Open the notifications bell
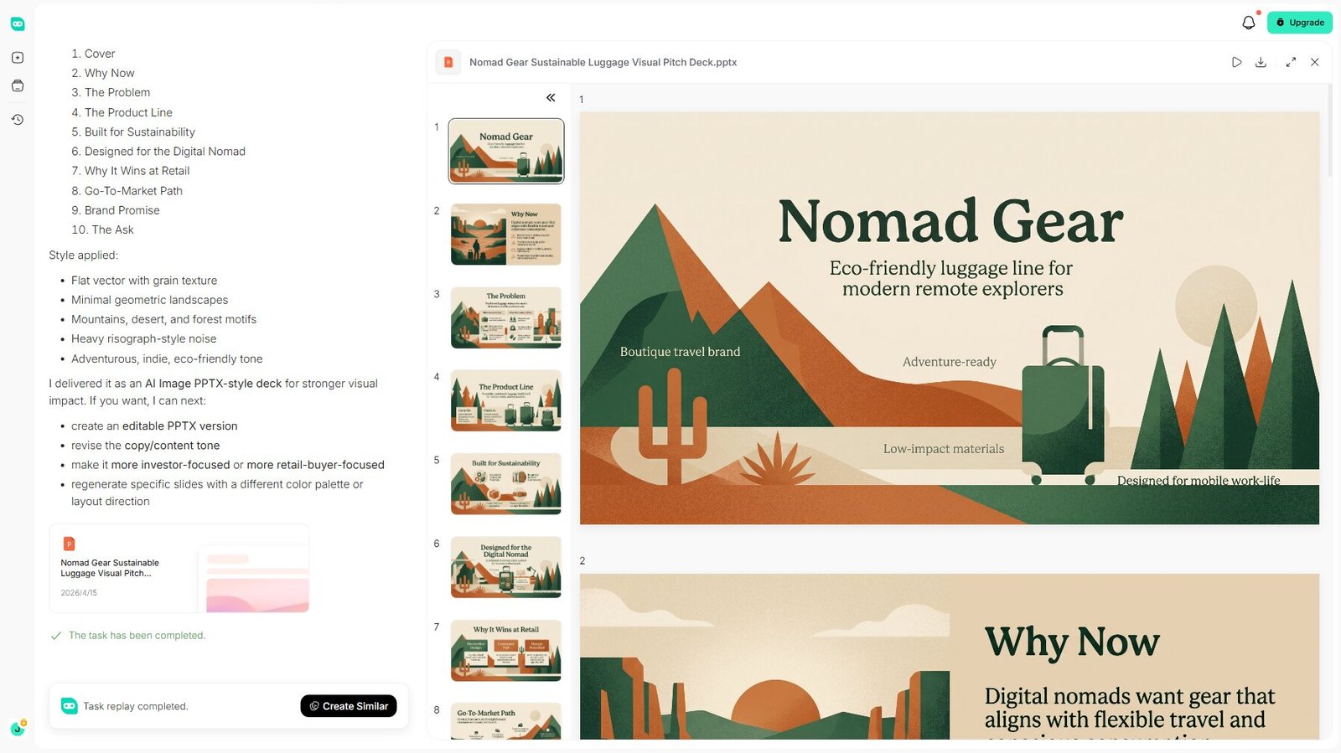 pos(1249,23)
